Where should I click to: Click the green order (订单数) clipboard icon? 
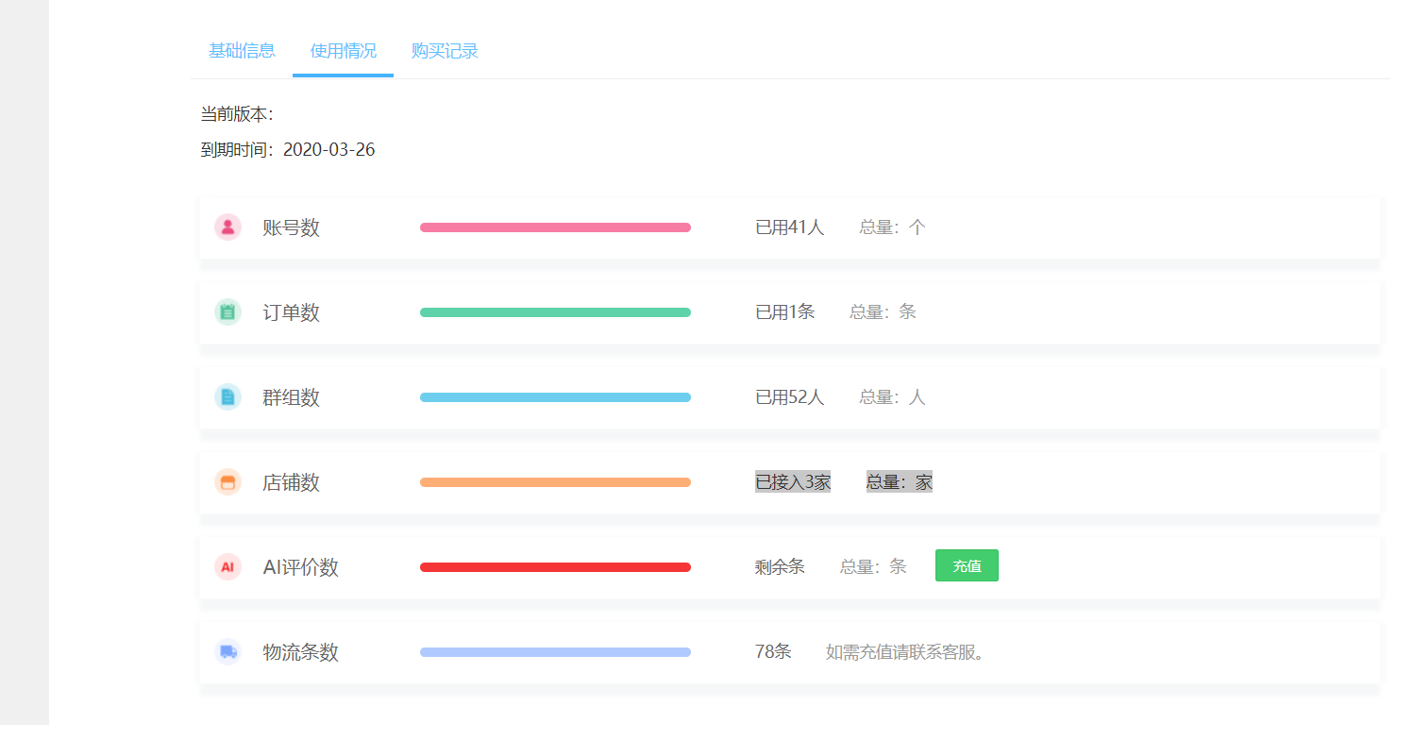point(227,312)
